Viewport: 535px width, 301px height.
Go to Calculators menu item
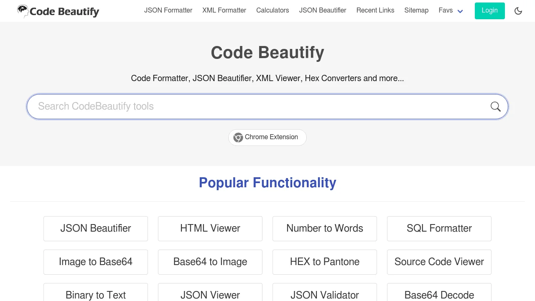pyautogui.click(x=273, y=10)
